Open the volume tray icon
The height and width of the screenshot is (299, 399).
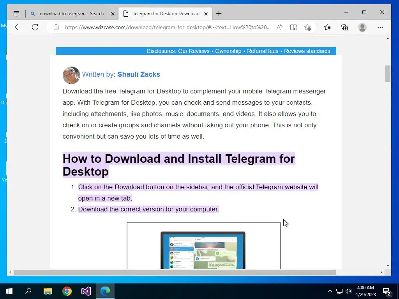(349, 291)
